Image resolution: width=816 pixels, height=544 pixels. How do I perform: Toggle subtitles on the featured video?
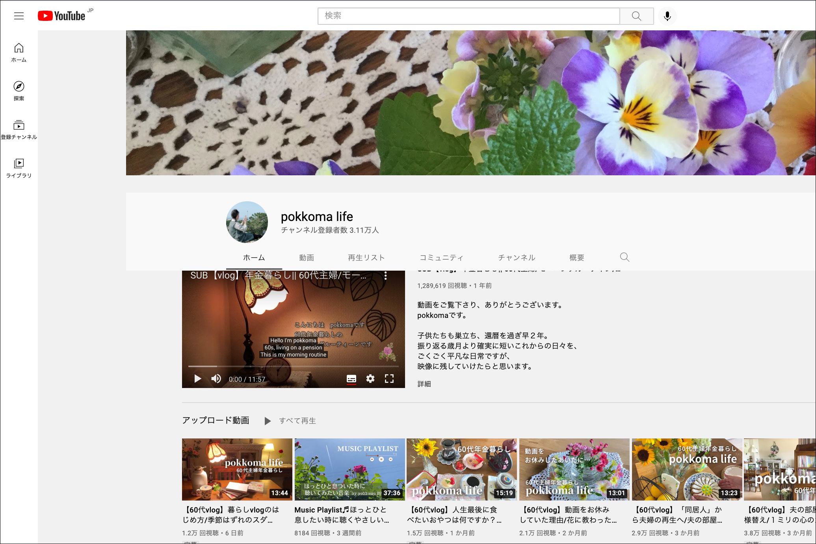pos(351,379)
